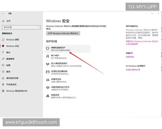Screen dimensions: 162x129
Task: Click the 开发者选项 tools icon
Action: pos(3,84)
